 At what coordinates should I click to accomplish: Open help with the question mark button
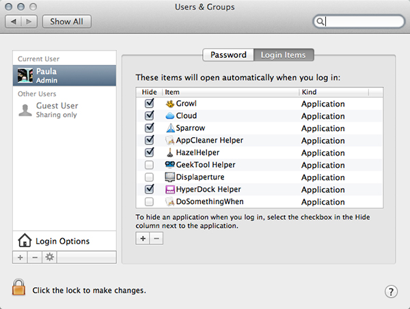[391, 291]
